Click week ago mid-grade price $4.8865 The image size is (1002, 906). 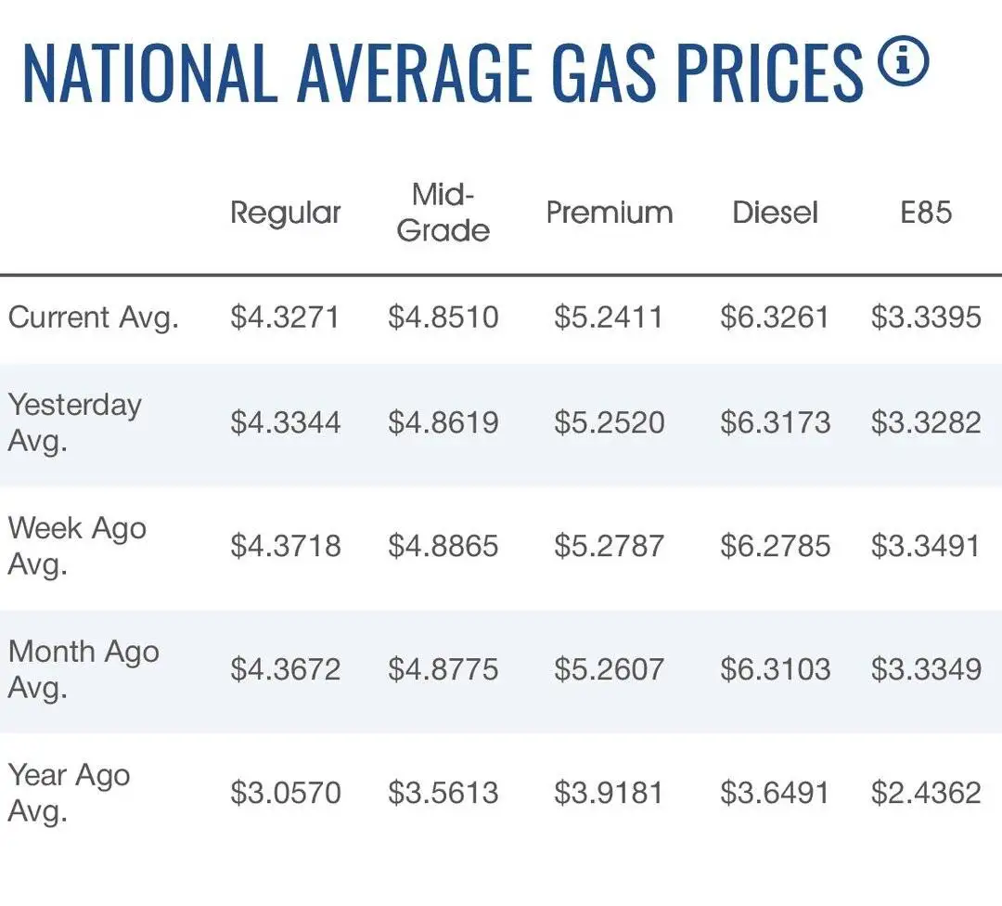pyautogui.click(x=443, y=546)
